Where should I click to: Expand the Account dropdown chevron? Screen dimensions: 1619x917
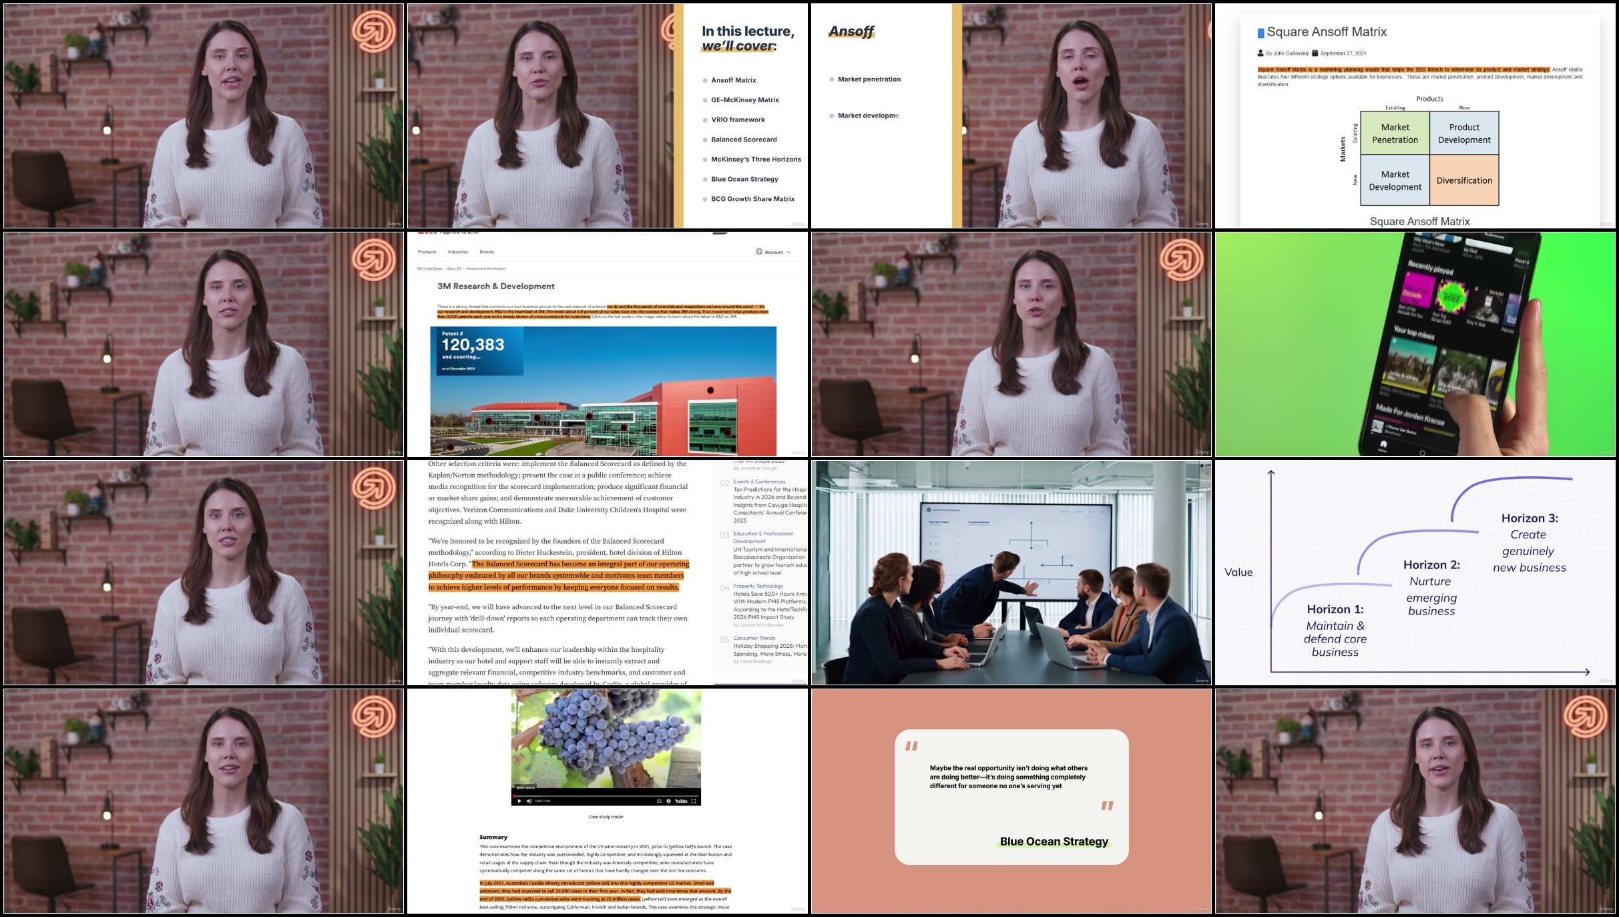pyautogui.click(x=789, y=252)
